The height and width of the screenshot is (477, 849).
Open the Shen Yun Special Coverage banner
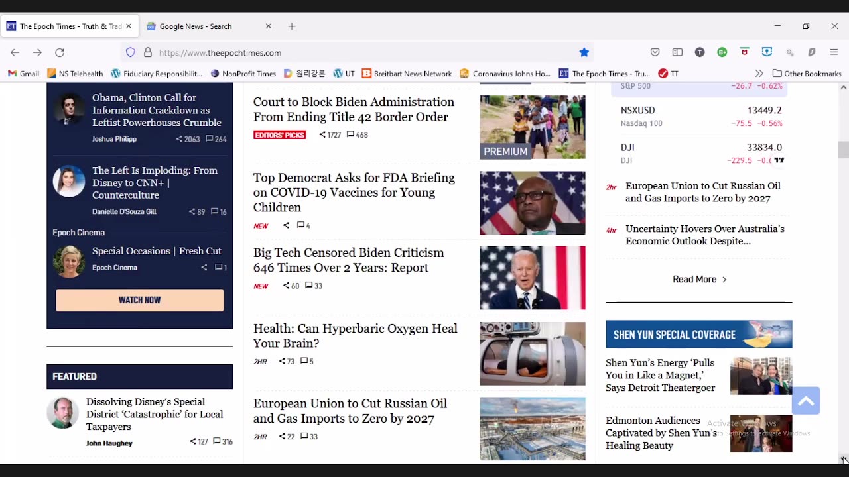[x=699, y=335]
